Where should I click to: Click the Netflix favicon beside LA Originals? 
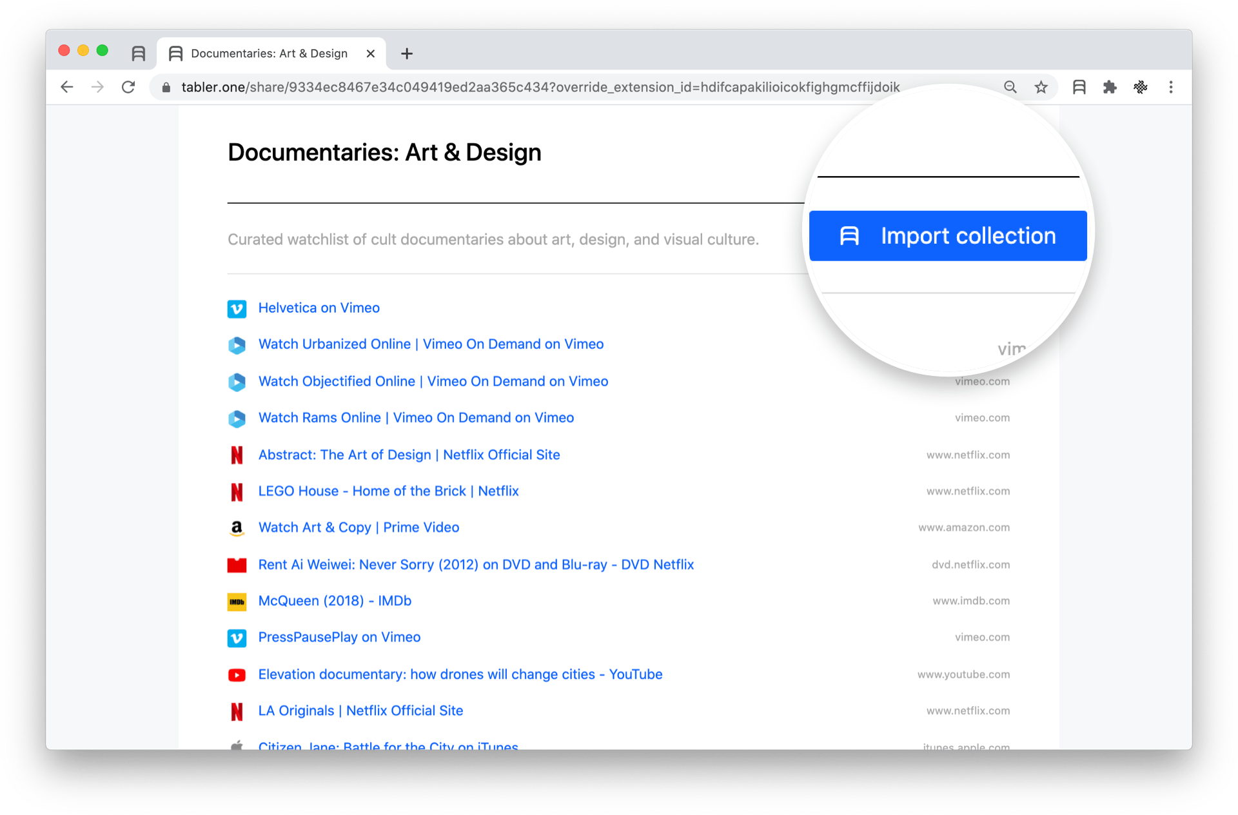(237, 711)
